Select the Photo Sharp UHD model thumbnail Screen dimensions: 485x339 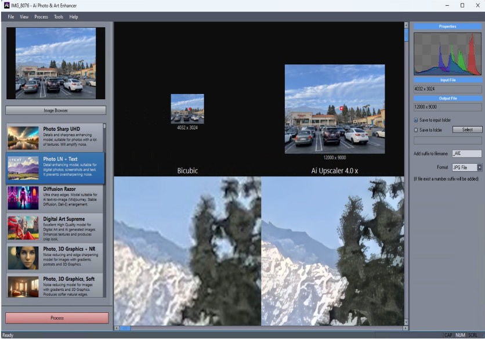click(x=23, y=138)
